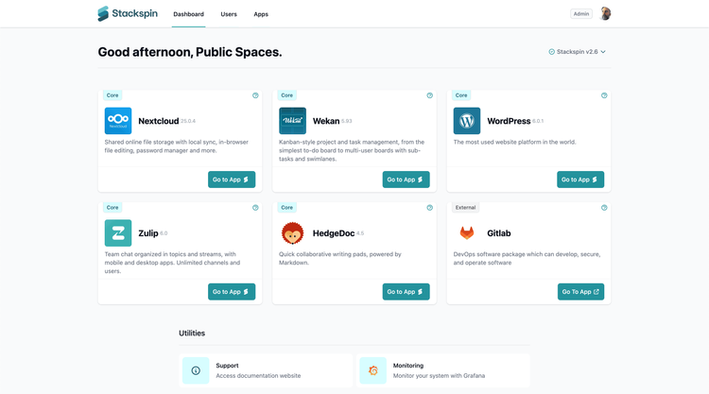Click the Nextcloud title text

[x=158, y=121]
